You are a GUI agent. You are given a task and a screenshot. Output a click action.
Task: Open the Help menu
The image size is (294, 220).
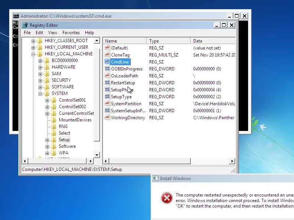pos(89,33)
